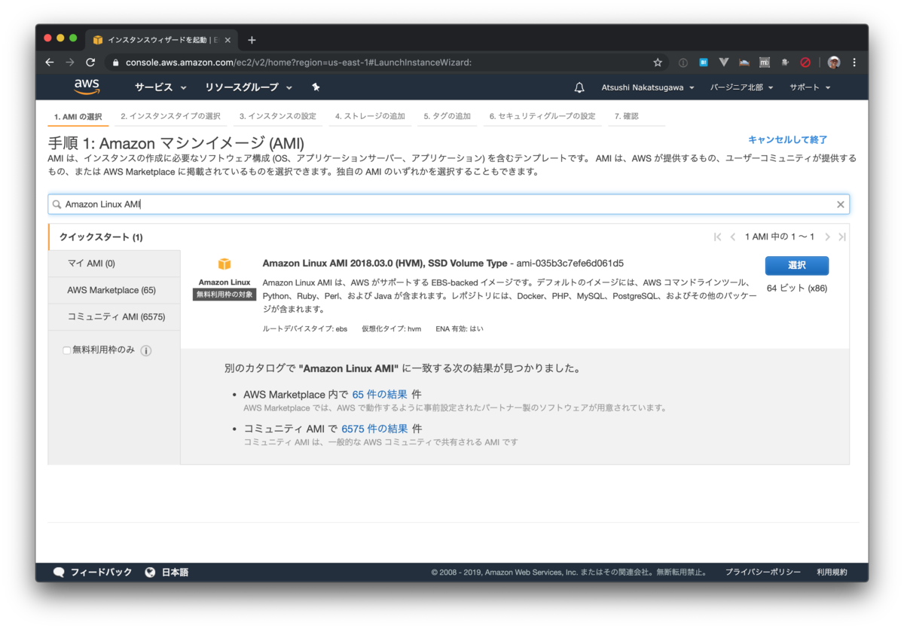Open the サービス dropdown menu

click(x=160, y=87)
